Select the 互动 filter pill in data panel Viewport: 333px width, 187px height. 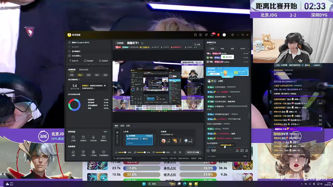[x=105, y=75]
